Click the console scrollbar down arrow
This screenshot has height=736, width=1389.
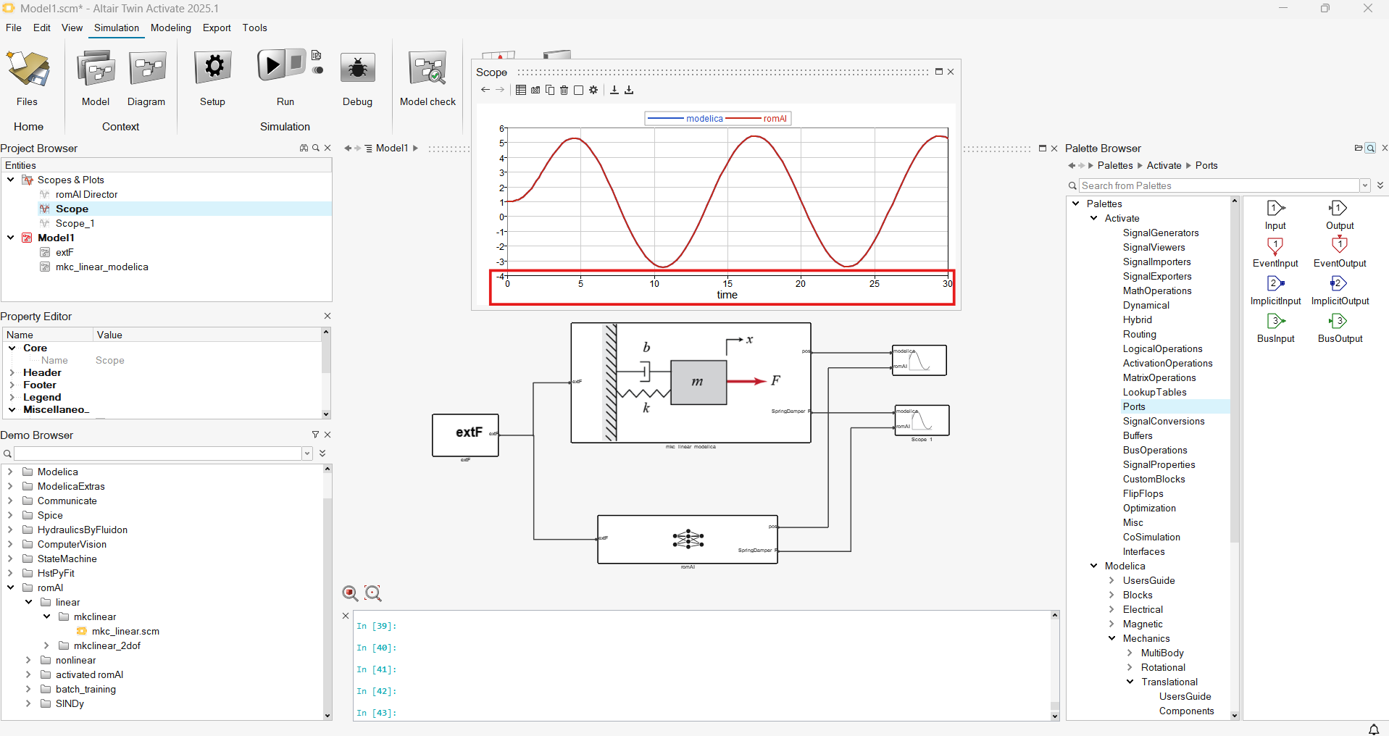pyautogui.click(x=1055, y=716)
